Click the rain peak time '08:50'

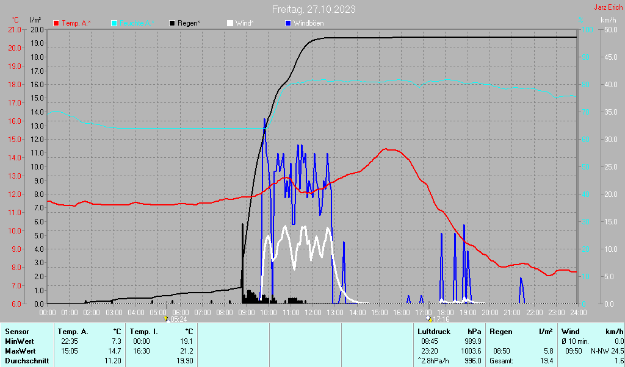502,352
